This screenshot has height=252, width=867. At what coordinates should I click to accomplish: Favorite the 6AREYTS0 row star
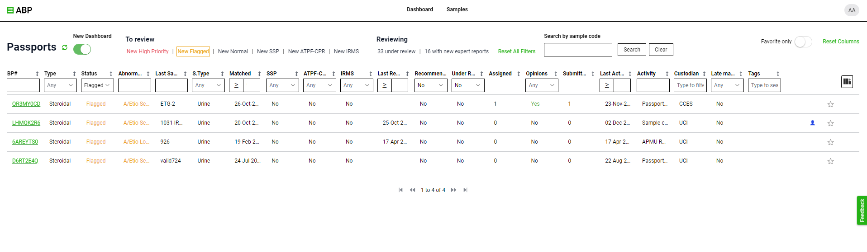tap(830, 142)
